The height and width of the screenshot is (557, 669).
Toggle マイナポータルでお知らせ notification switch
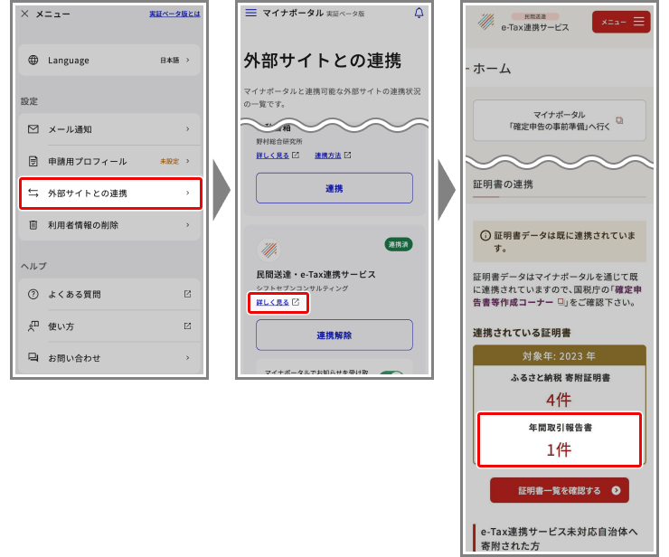[391, 373]
